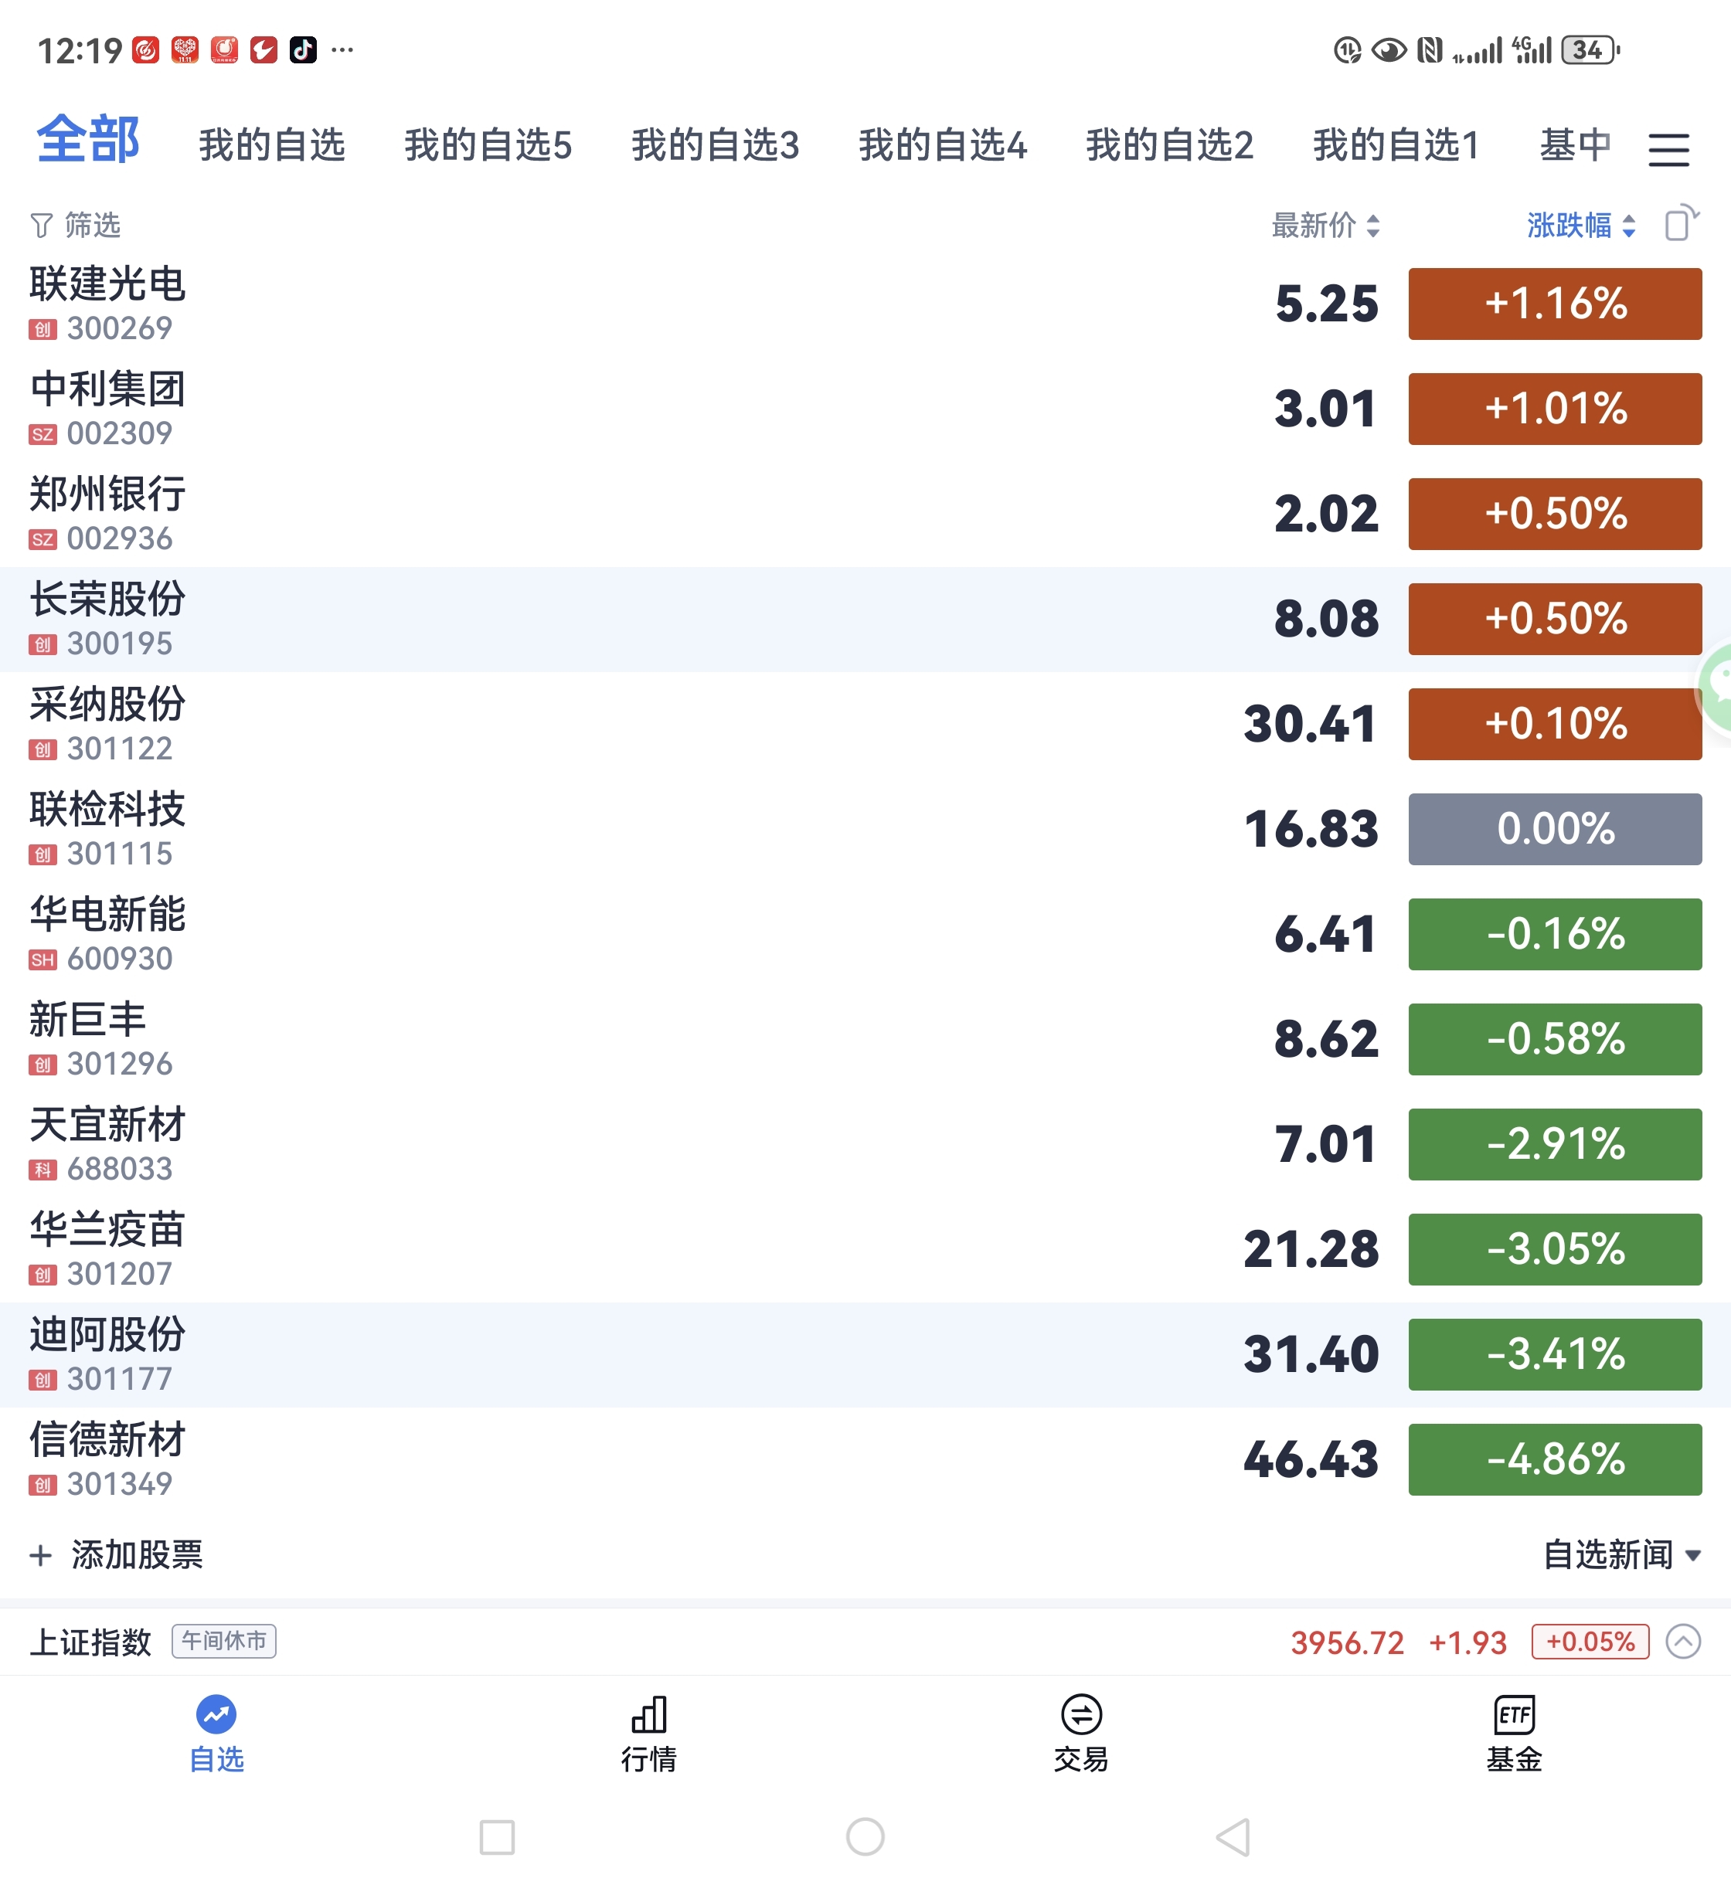The height and width of the screenshot is (1885, 1731).
Task: Tap 添加股票 to add a stock
Action: [x=117, y=1555]
